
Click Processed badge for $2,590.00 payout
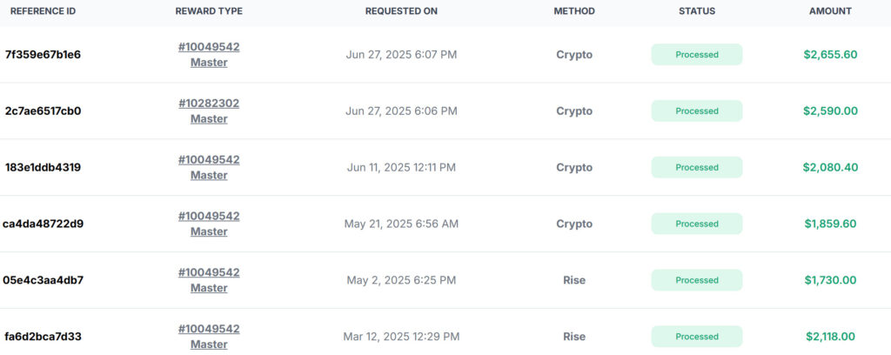697,111
